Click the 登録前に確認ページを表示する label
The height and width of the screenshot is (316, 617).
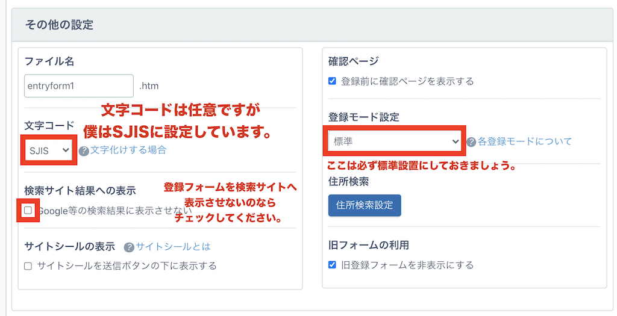click(x=407, y=81)
